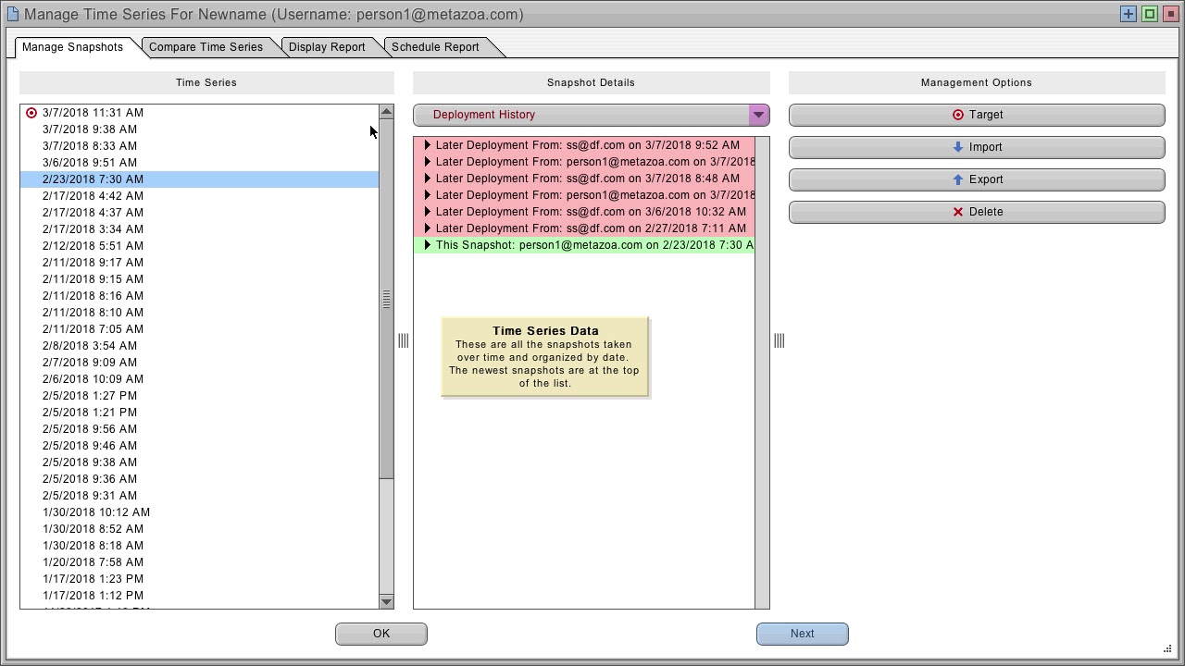1185x666 pixels.
Task: Expand ss@df.com deployment on 2/27/2018 7:11 AM
Action: (x=428, y=228)
